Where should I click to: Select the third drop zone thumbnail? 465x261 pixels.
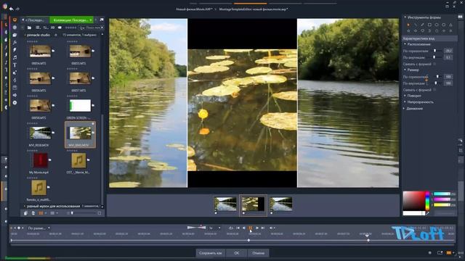click(x=281, y=204)
